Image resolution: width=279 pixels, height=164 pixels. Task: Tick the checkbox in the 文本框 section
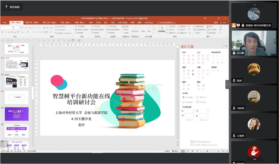click(x=197, y=102)
